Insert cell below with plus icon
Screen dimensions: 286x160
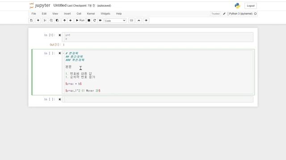point(38,20)
